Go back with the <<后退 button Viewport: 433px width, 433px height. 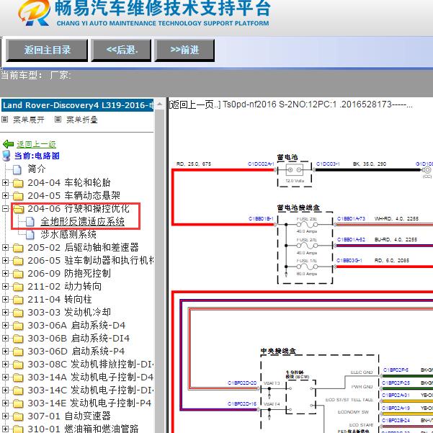(x=122, y=50)
